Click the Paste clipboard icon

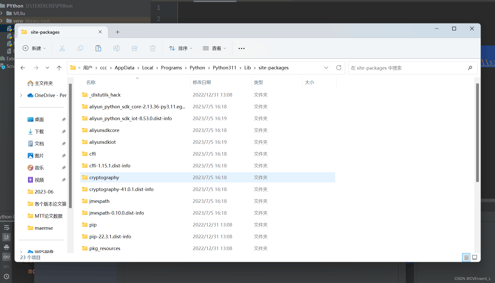[98, 48]
